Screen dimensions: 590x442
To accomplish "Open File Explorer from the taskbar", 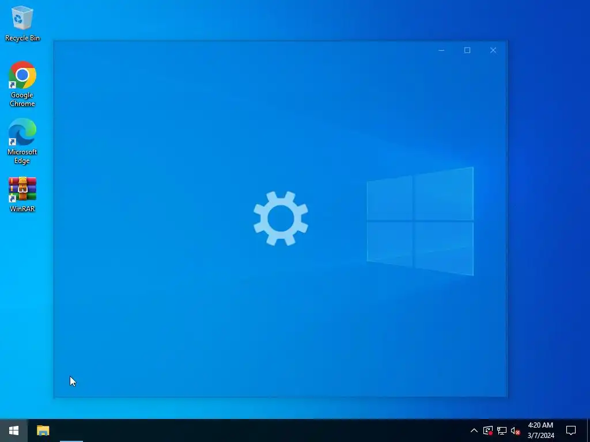I will click(x=43, y=430).
